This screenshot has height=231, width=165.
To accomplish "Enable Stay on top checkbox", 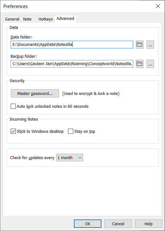I will 71,131.
